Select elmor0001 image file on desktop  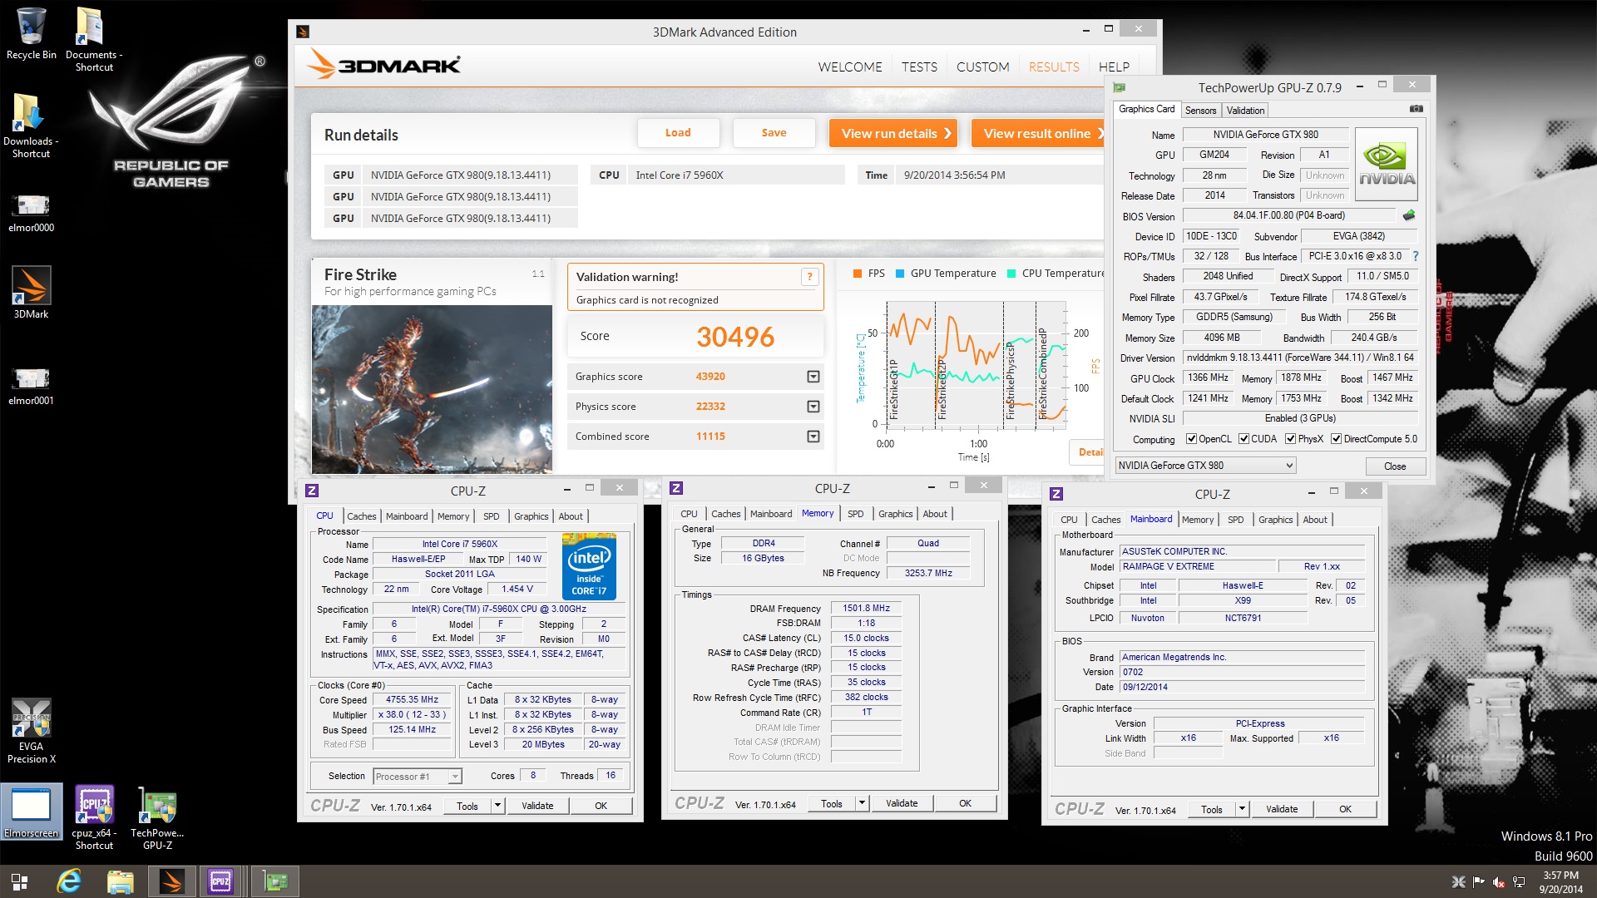pyautogui.click(x=31, y=386)
